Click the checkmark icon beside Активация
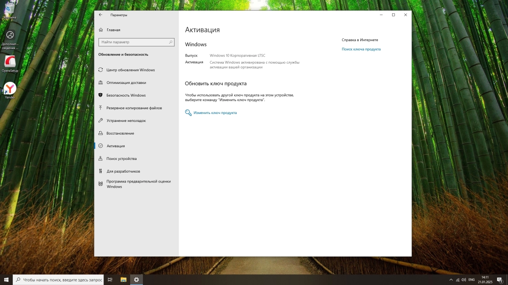The image size is (508, 285). (100, 146)
